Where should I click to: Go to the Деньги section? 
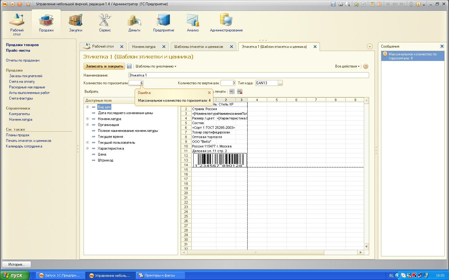click(134, 23)
